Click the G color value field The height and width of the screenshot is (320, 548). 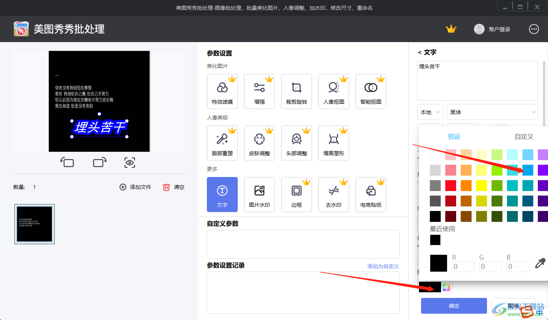point(491,266)
